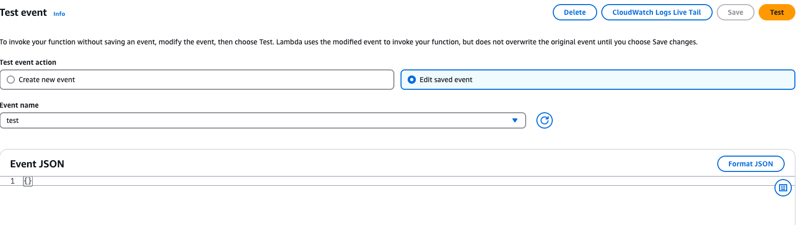
Task: Format the event with Format JSON
Action: pos(750,164)
